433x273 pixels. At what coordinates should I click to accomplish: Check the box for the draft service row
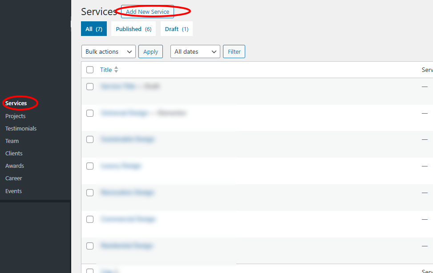pos(90,87)
